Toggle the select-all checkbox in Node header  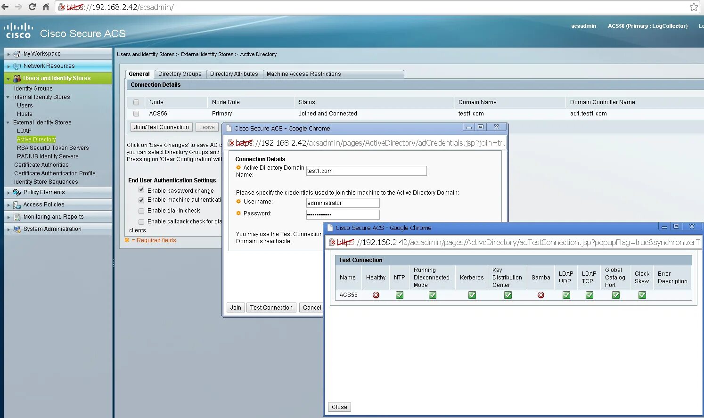136,102
